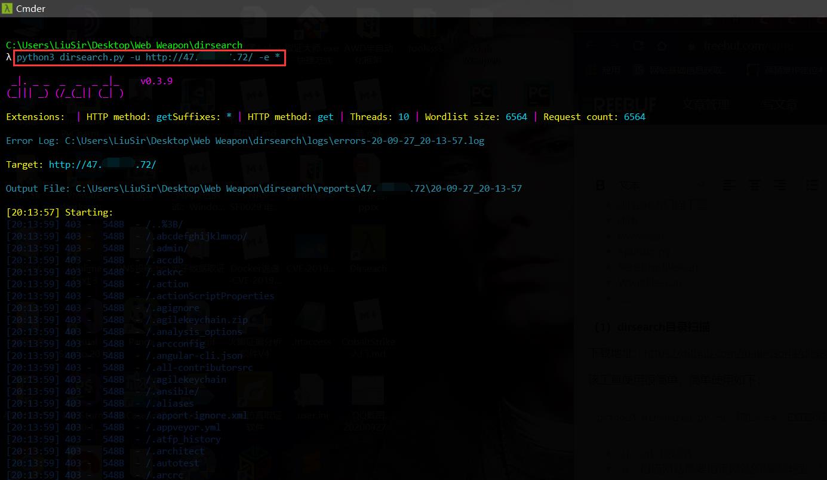Viewport: 827px width, 480px height.
Task: Click the '/.agignore' result row
Action: [x=103, y=308]
